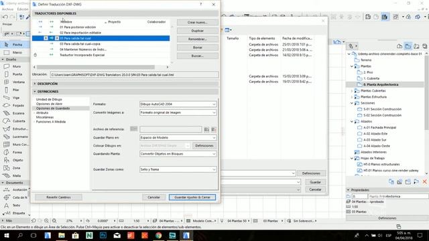Collapse the Plantas folder in navigator

[352, 66]
